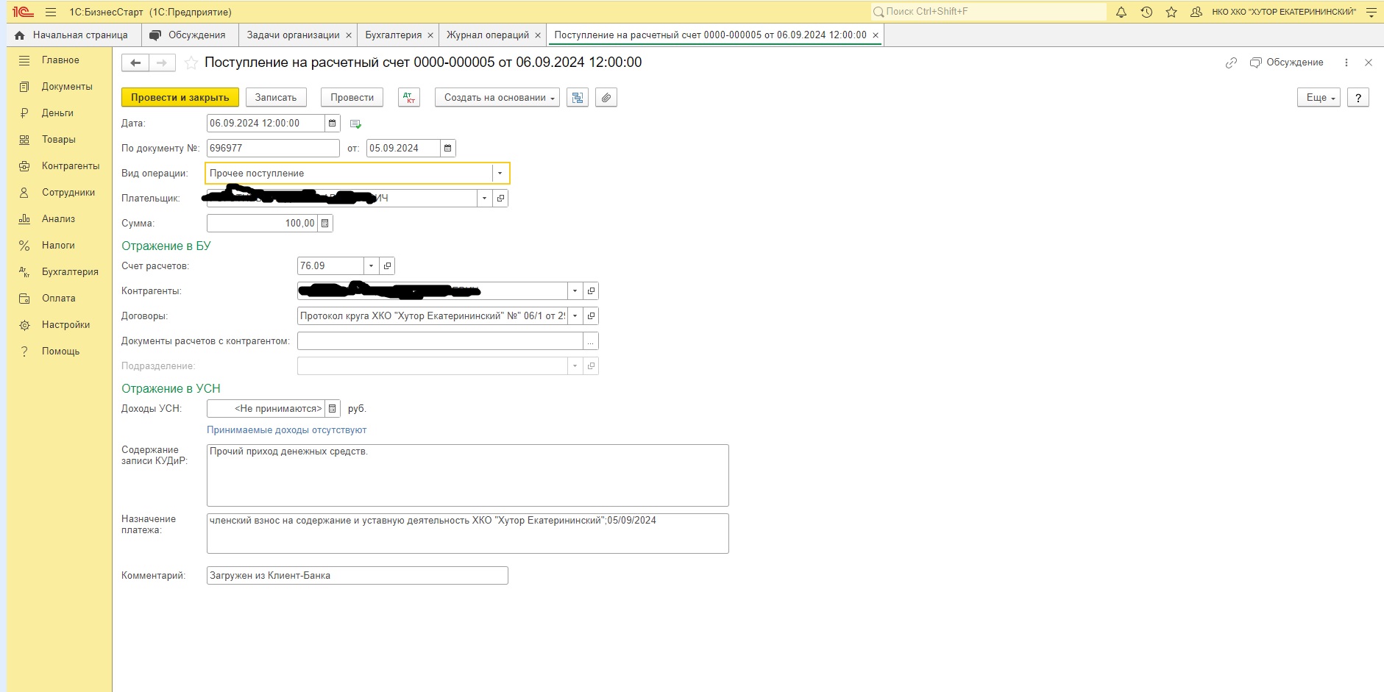1384x692 pixels.
Task: Click the green posting status icon beside date
Action: click(x=355, y=124)
